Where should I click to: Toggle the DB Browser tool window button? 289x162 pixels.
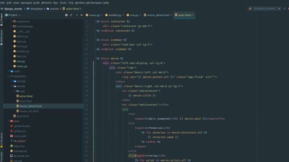1,38
